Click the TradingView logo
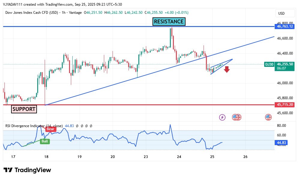 (27, 170)
